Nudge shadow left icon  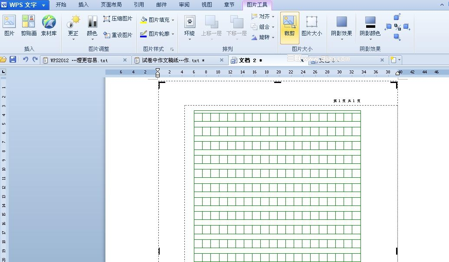388,27
